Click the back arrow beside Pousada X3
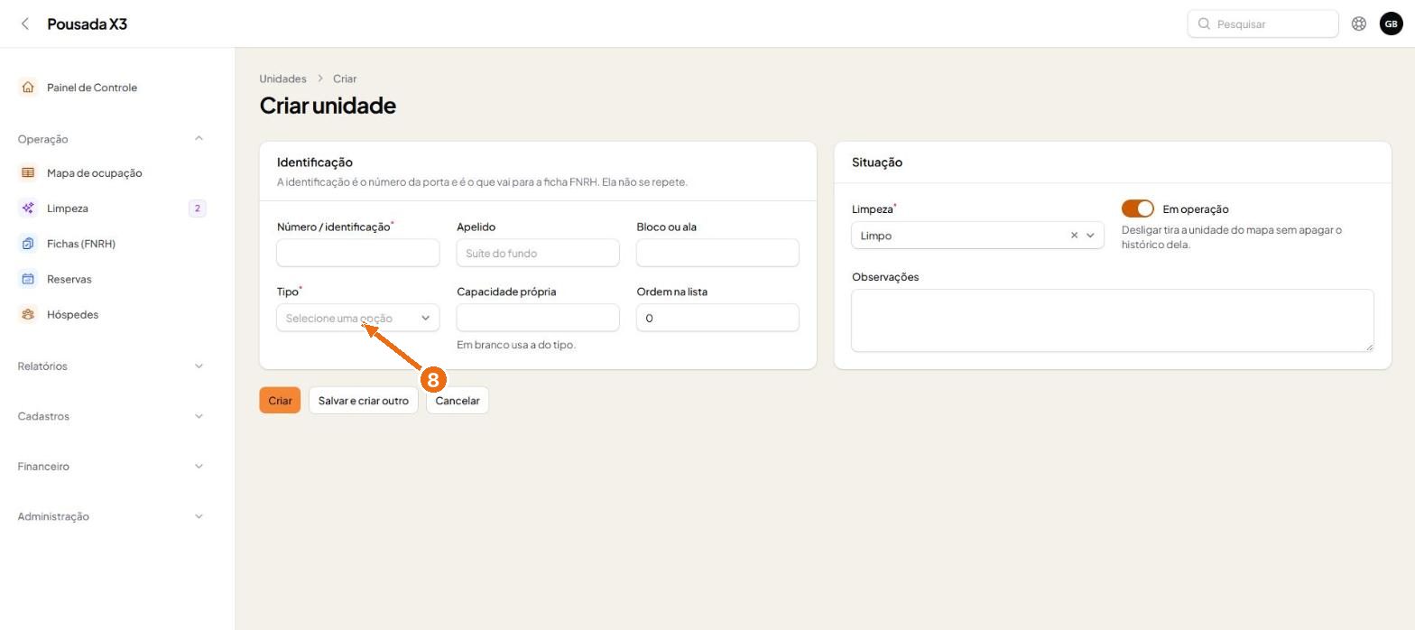Viewport: 1415px width, 630px height. click(x=25, y=23)
